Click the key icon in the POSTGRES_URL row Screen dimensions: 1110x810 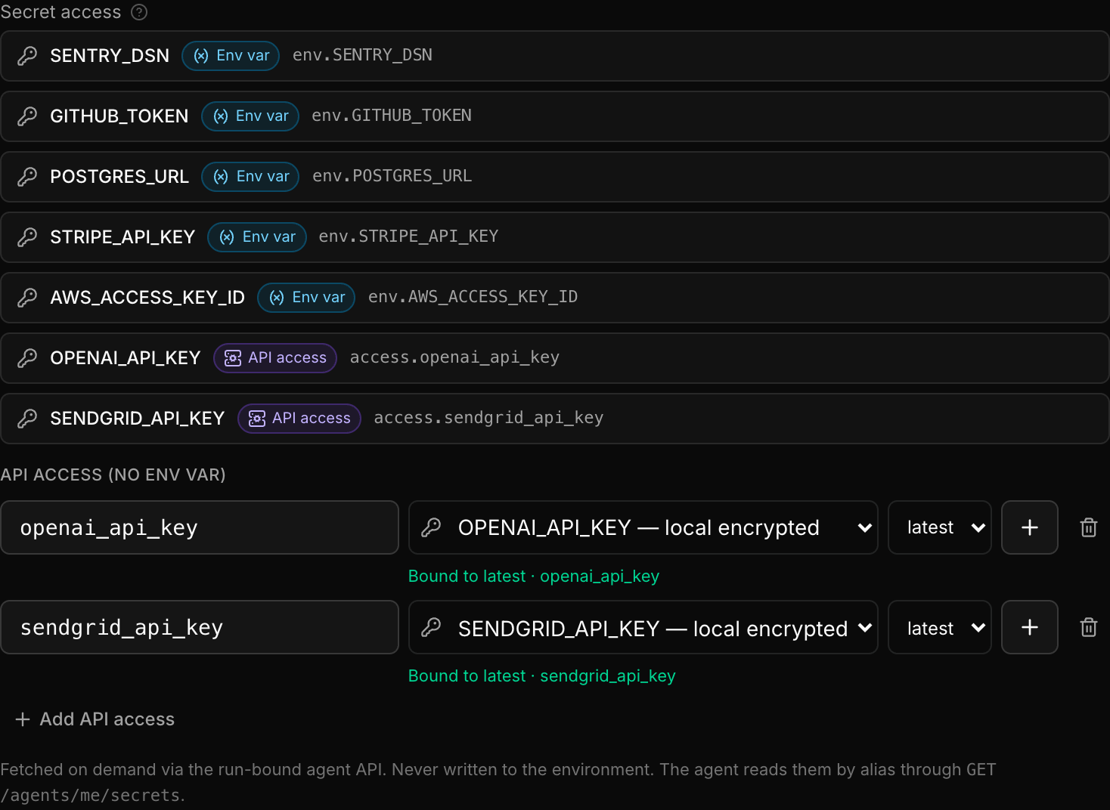click(x=27, y=177)
